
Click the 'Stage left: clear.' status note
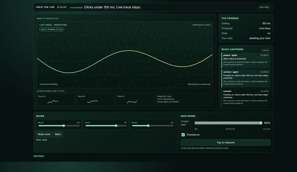pos(164,96)
